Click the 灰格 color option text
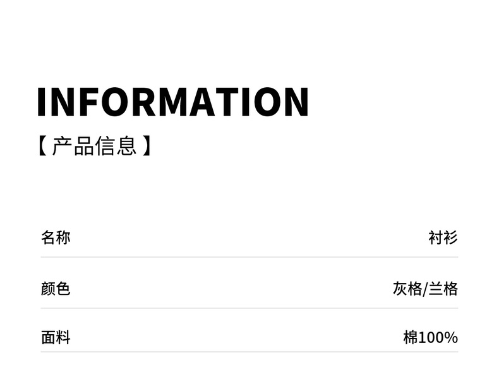The width and height of the screenshot is (499, 367). pos(407,289)
